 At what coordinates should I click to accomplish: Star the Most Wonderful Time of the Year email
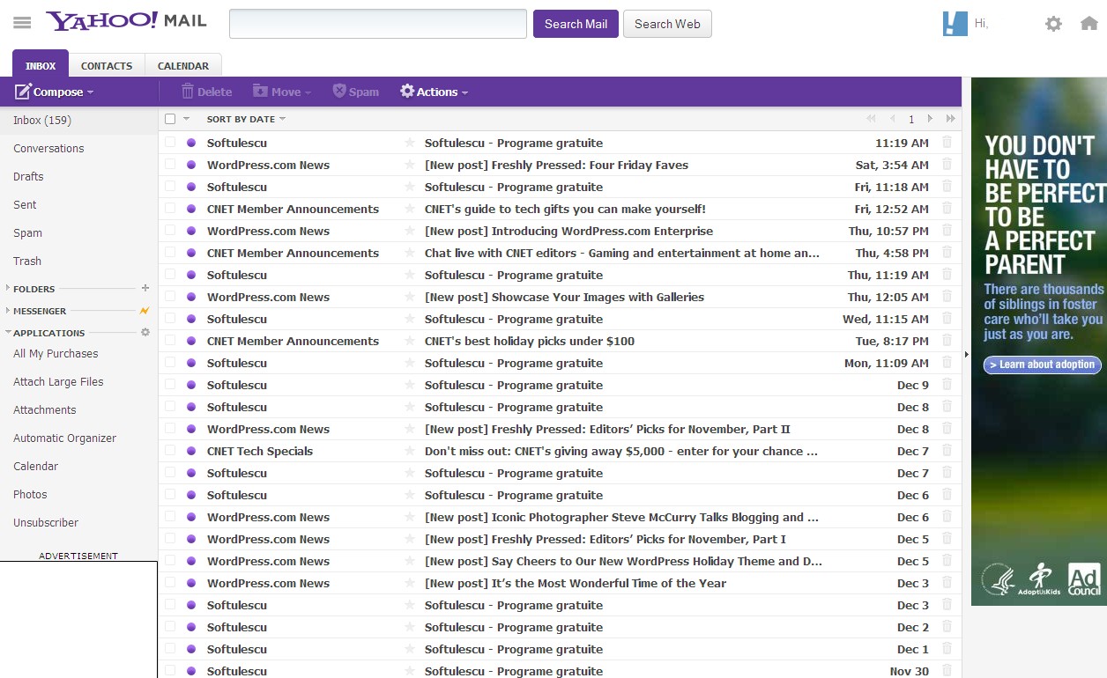coord(409,583)
